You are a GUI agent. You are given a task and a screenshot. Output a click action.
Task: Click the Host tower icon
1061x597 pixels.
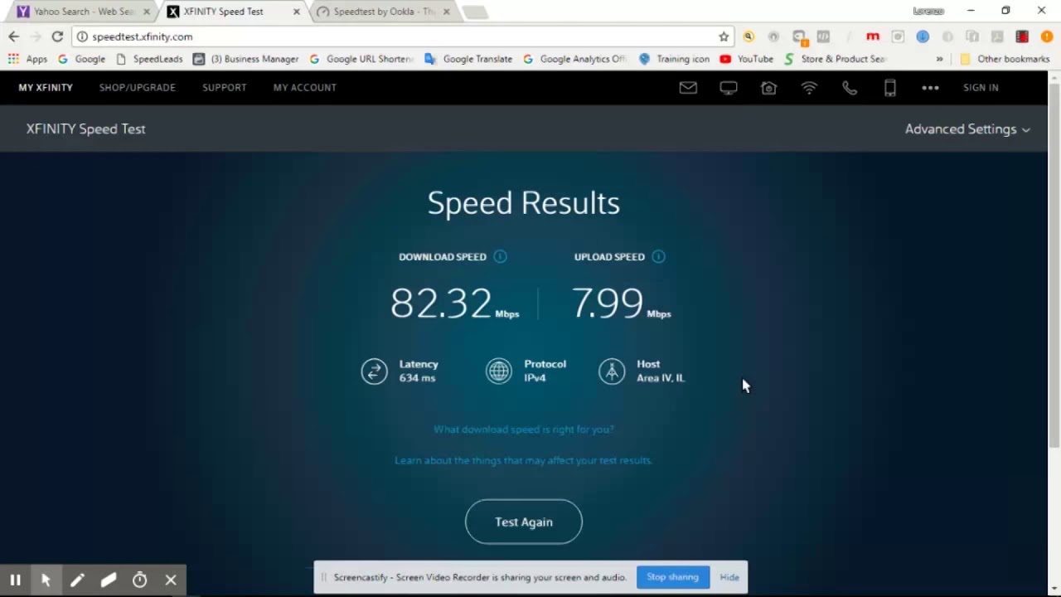[612, 371]
